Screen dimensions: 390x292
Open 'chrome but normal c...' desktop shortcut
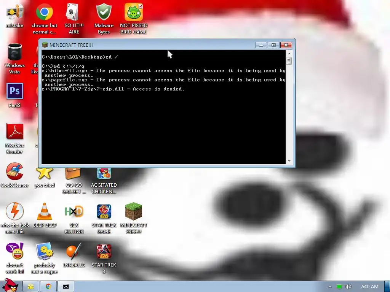(44, 19)
